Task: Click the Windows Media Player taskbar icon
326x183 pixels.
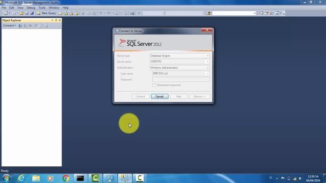Action: [x=50, y=178]
